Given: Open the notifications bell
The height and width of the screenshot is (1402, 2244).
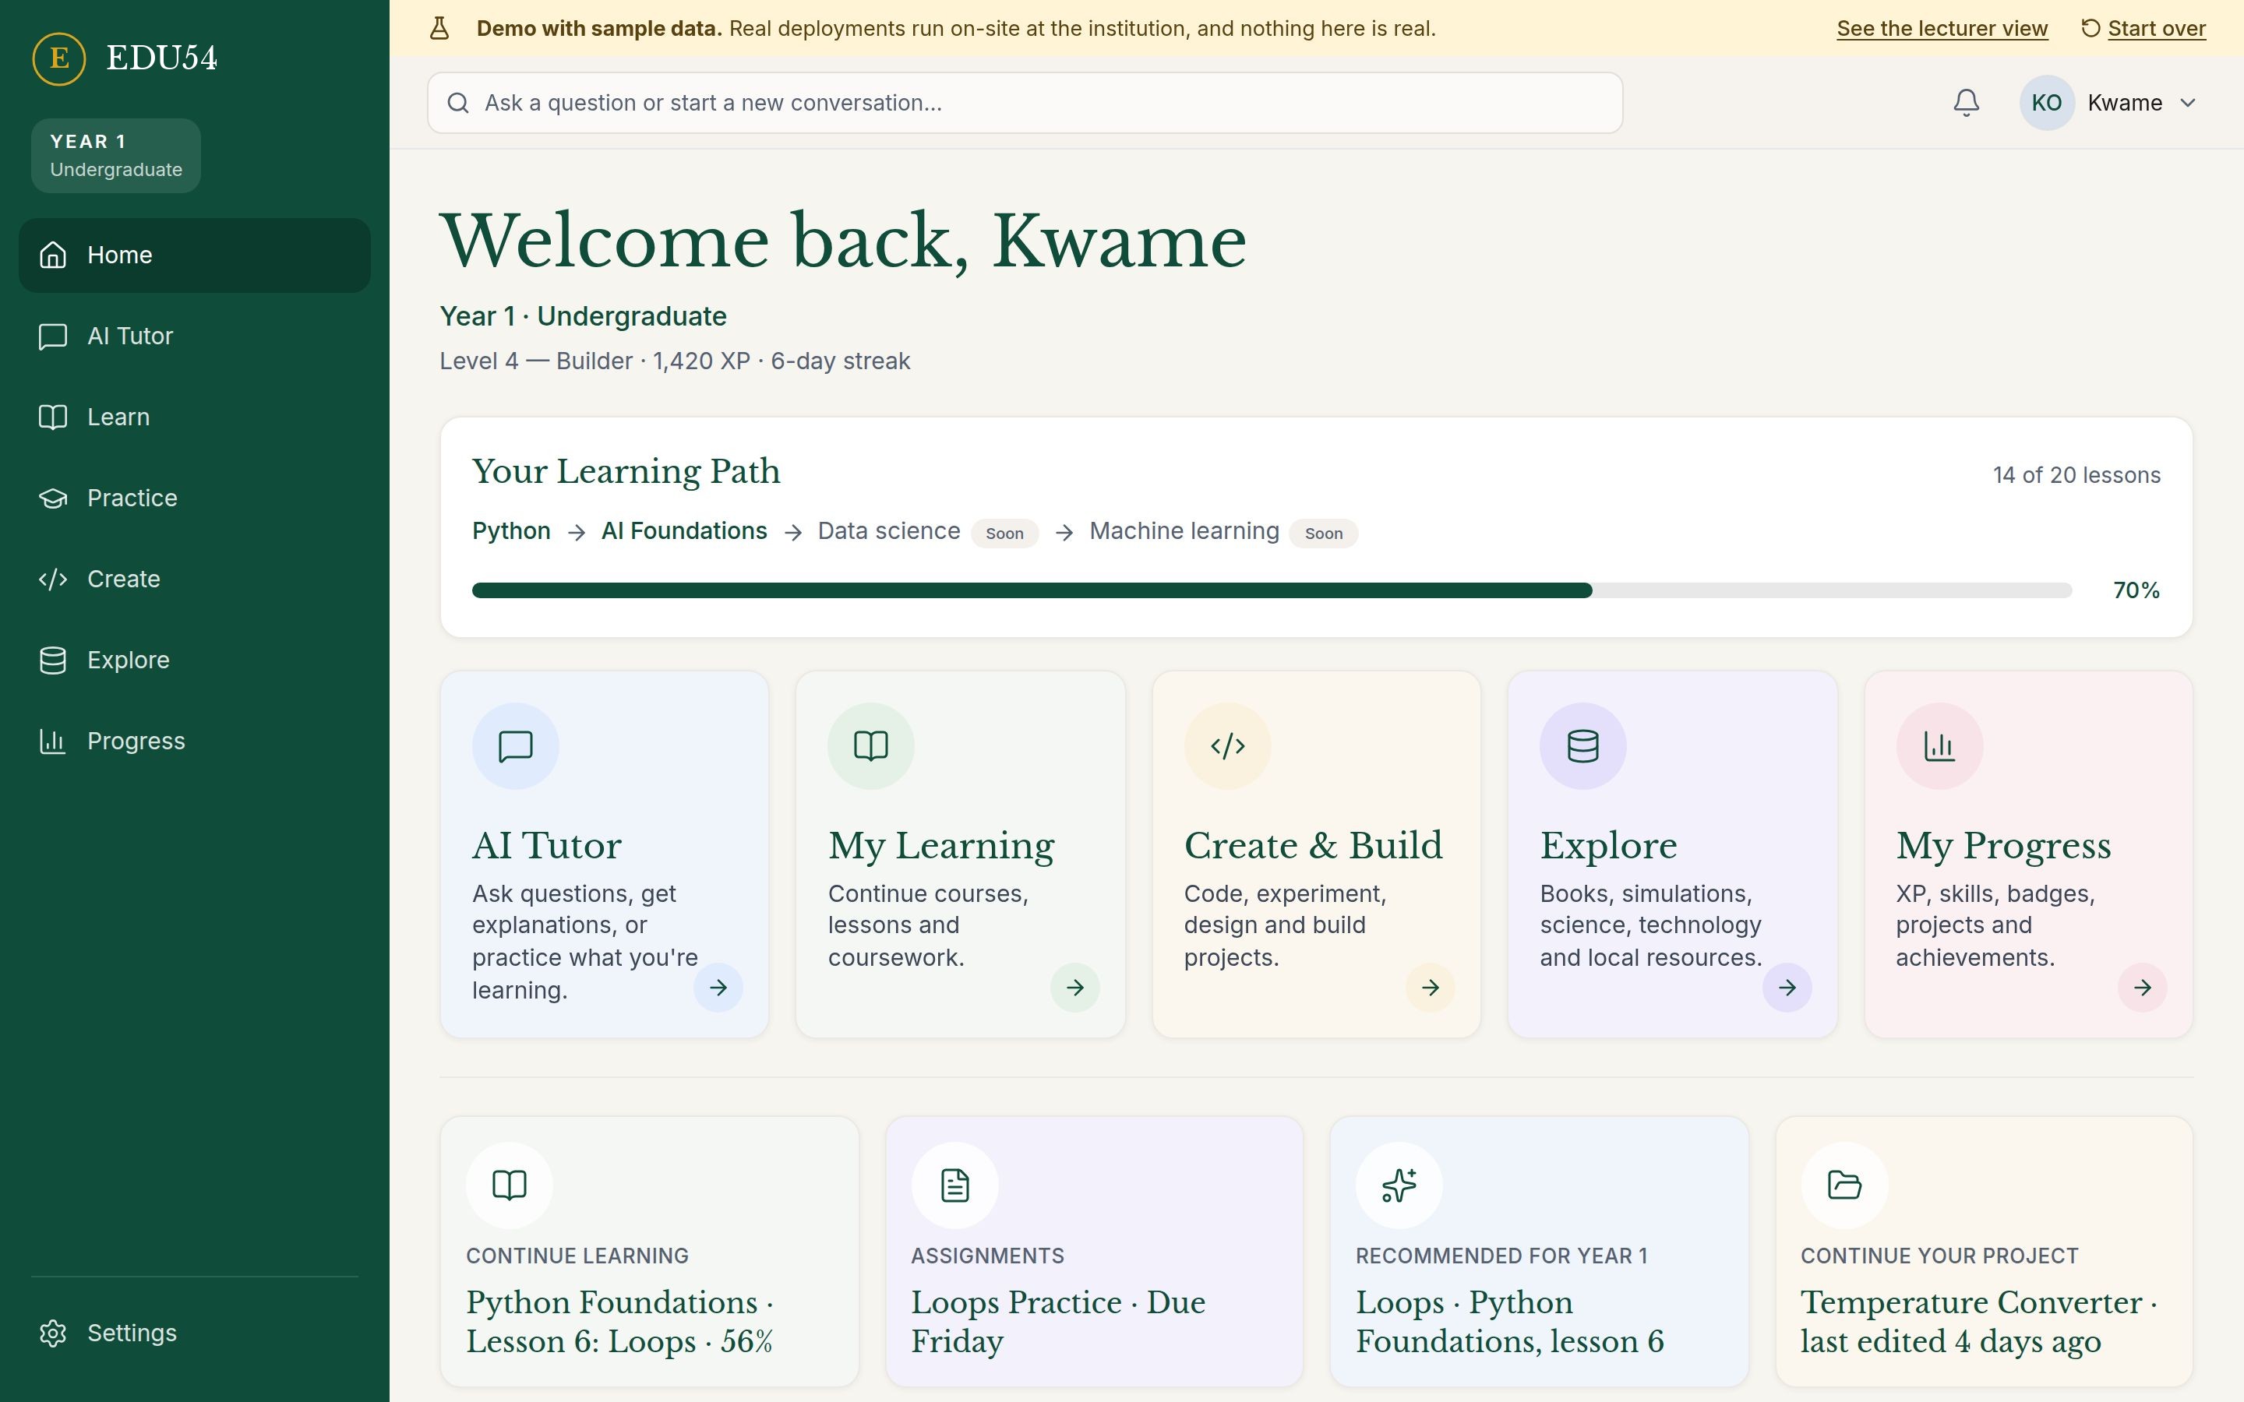Looking at the screenshot, I should 1966,103.
